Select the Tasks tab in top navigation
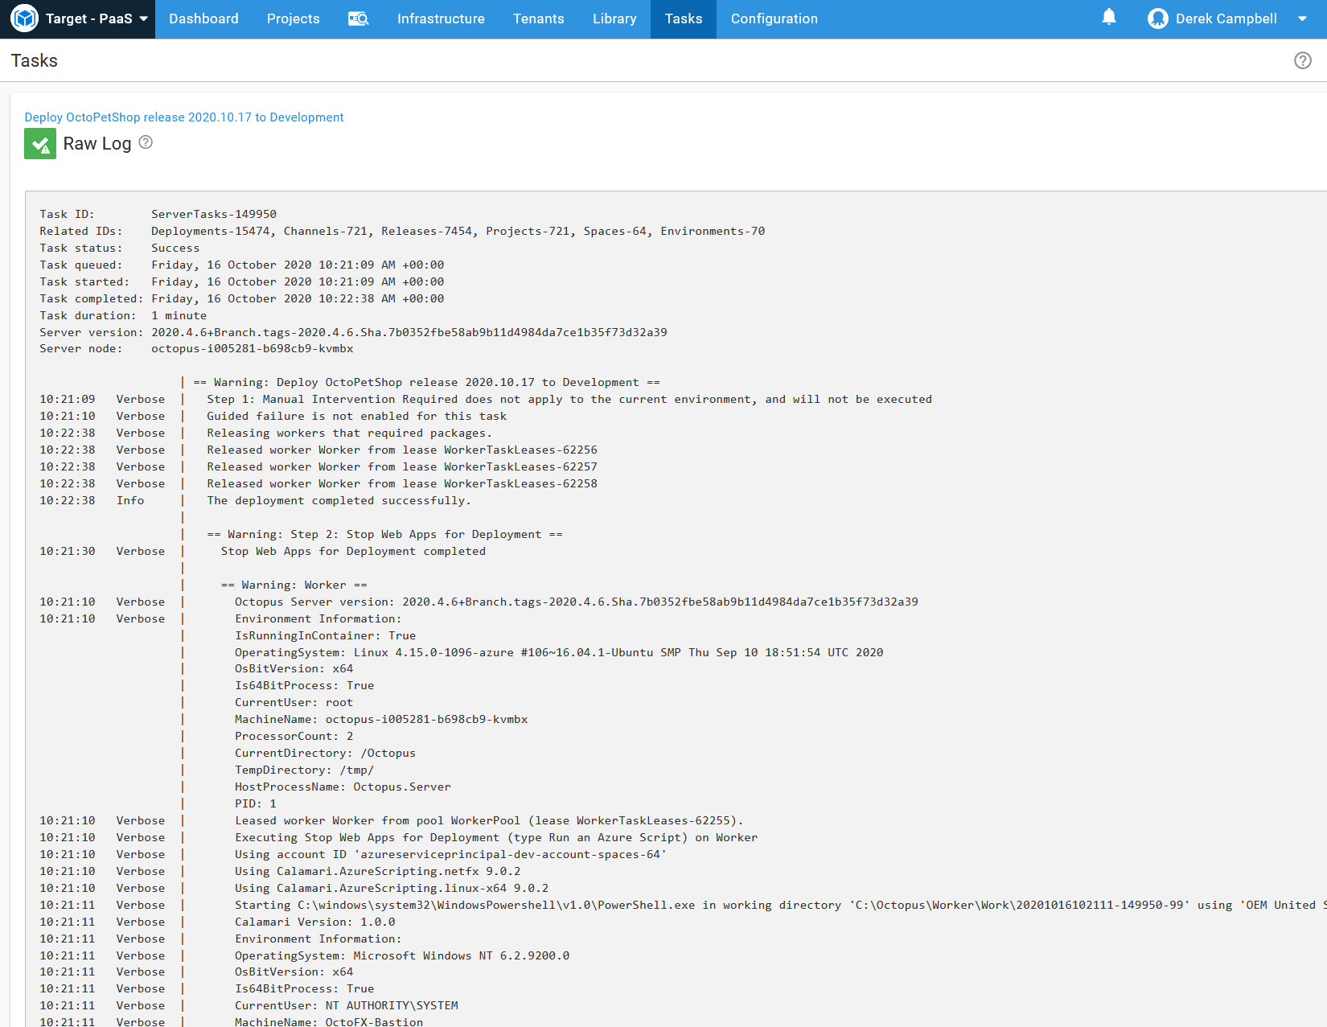The width and height of the screenshot is (1327, 1027). [683, 18]
